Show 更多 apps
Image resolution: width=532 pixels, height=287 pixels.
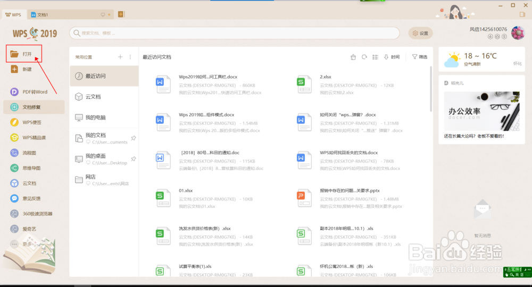point(21,244)
